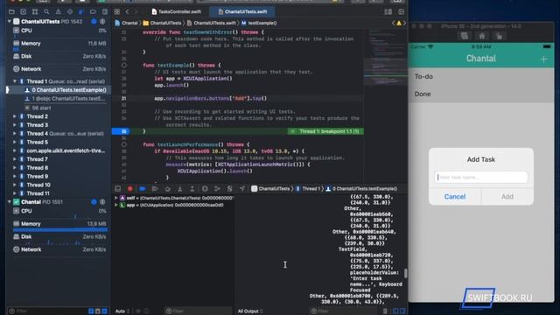The width and height of the screenshot is (560, 315).
Task: Click Step into debug button
Action: point(179,189)
